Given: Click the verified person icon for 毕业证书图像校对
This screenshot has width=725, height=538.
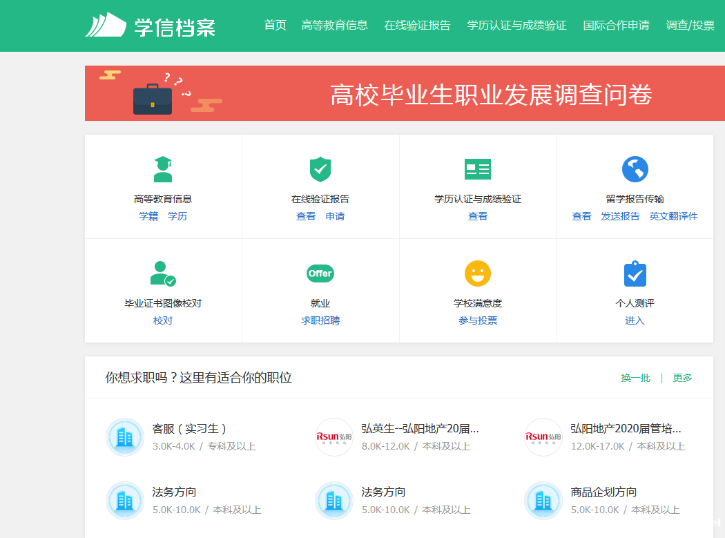Looking at the screenshot, I should click(x=163, y=273).
